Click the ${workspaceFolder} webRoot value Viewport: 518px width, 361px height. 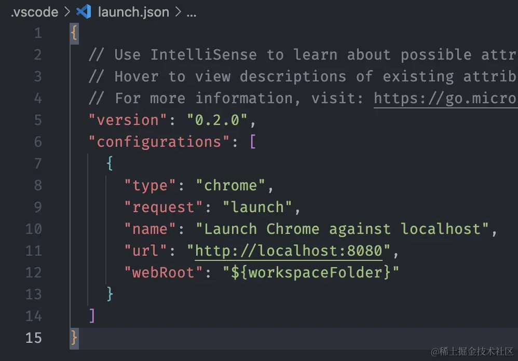pyautogui.click(x=310, y=273)
